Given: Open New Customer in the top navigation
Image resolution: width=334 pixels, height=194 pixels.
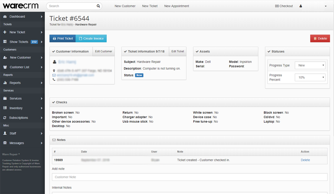Looking at the screenshot, I should (x=125, y=6).
